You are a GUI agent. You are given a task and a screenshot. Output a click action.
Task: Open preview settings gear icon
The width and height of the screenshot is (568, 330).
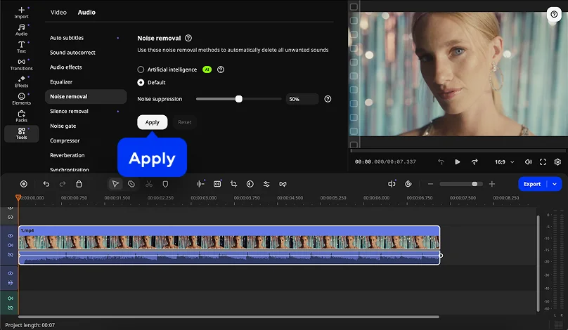click(557, 161)
